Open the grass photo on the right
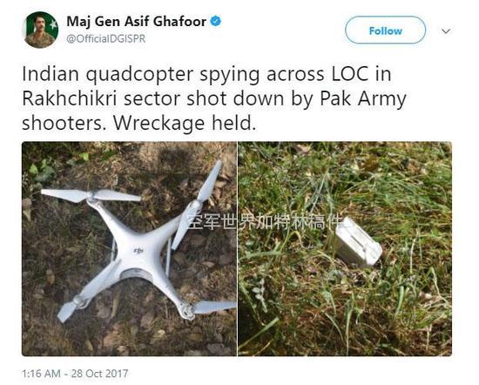This screenshot has height=385, width=479. (x=345, y=249)
